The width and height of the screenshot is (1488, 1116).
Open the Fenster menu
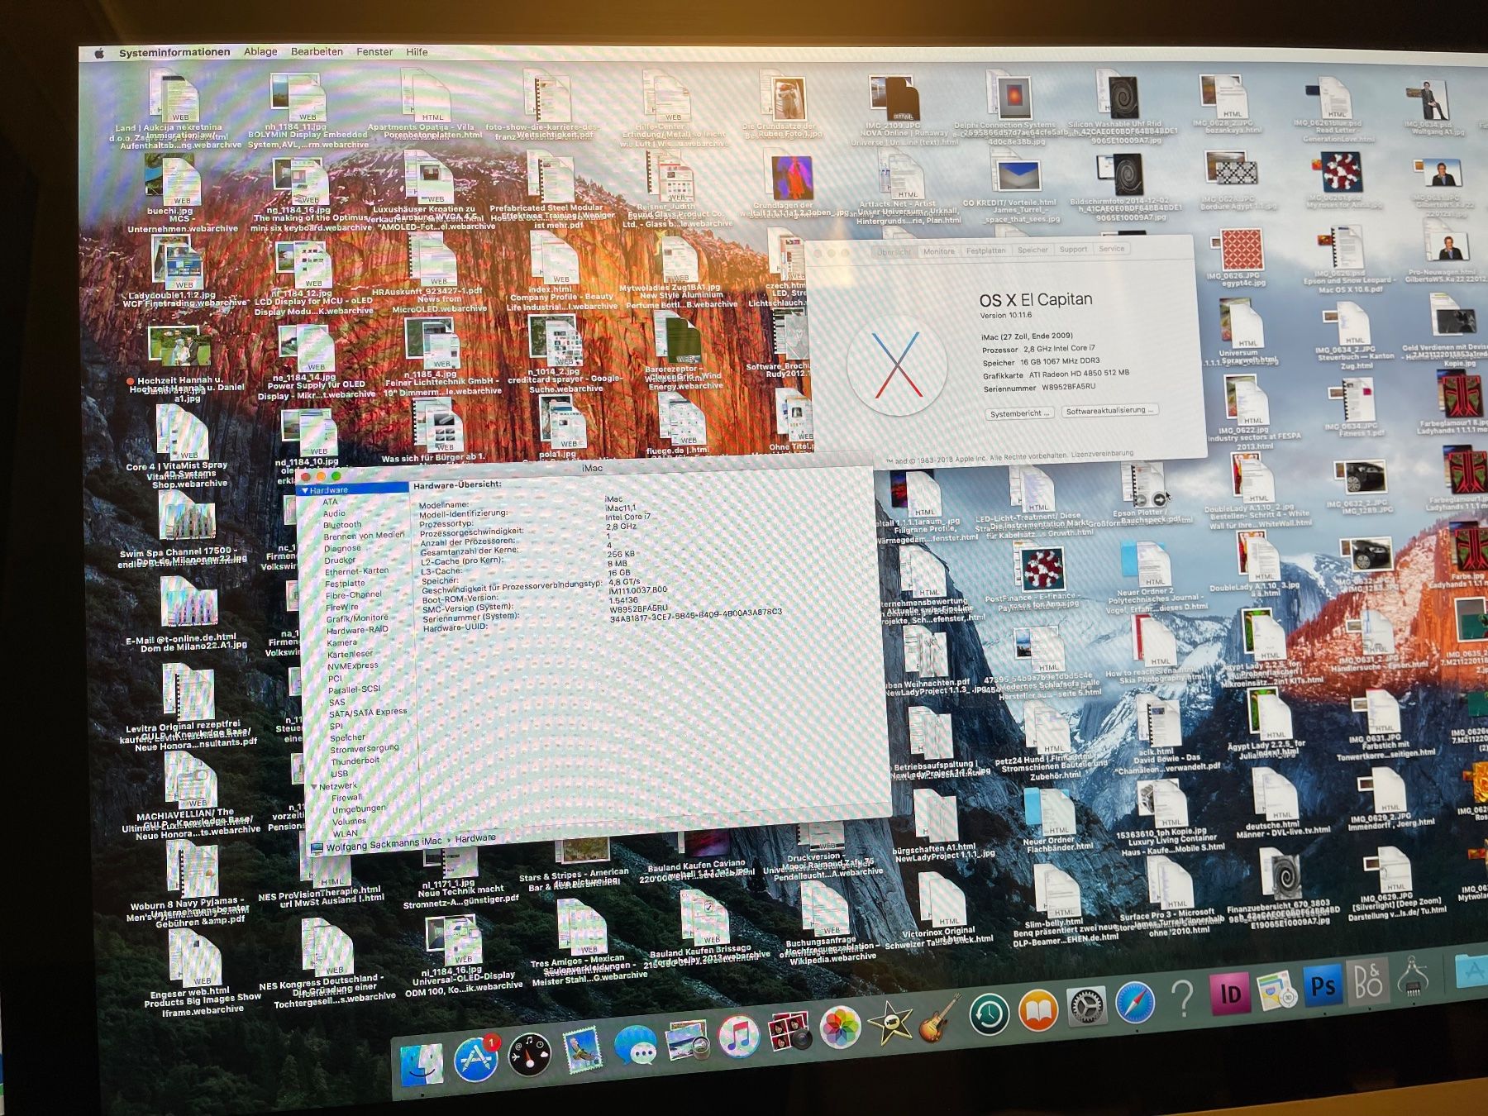[x=374, y=51]
